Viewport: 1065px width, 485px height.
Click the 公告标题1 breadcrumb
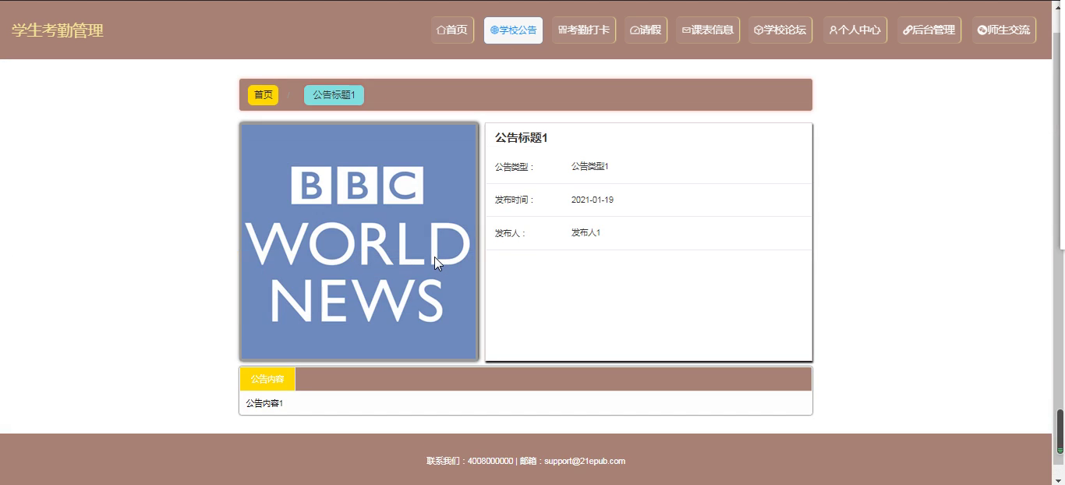pos(334,95)
